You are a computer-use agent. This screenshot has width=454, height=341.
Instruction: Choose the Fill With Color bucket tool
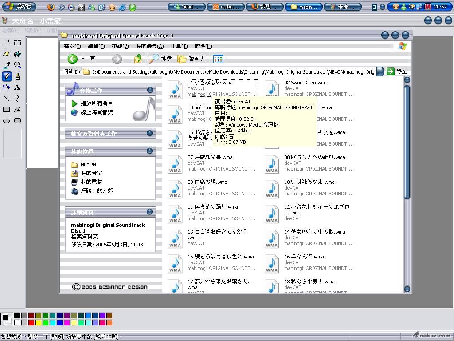pyautogui.click(x=17, y=54)
